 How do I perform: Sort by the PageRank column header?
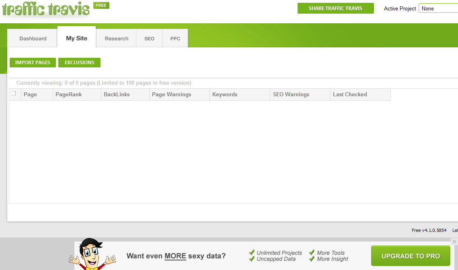77,94
